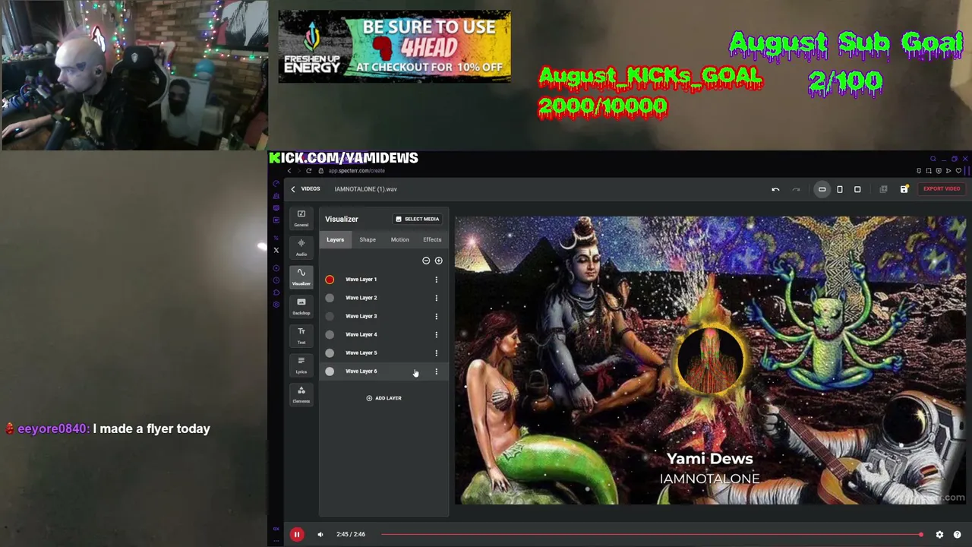Click the browser bookmark heart icon

pyautogui.click(x=958, y=171)
